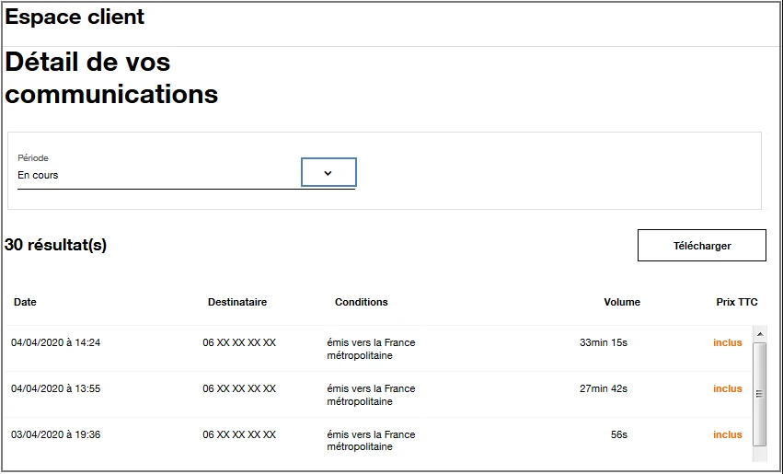Image resolution: width=783 pixels, height=474 pixels.
Task: Select the 04/04/2020 à 14:24 call date
Action: click(x=56, y=342)
